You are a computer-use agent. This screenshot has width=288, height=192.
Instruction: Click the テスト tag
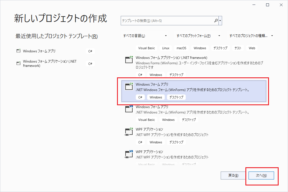[x=238, y=48]
